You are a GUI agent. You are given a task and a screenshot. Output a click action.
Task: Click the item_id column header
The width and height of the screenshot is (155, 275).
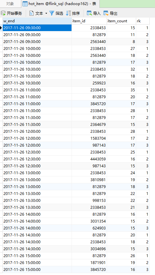[89, 21]
